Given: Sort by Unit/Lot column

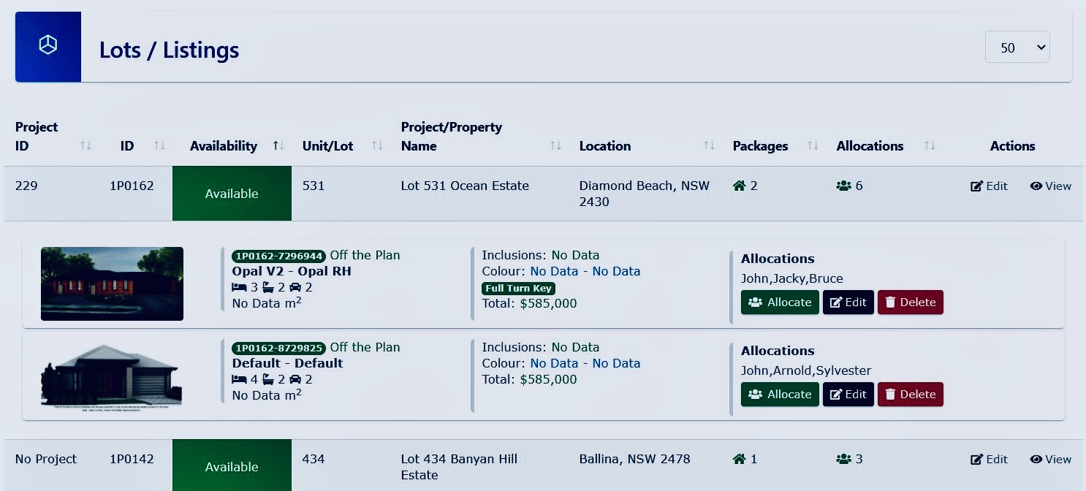Looking at the screenshot, I should click(377, 146).
